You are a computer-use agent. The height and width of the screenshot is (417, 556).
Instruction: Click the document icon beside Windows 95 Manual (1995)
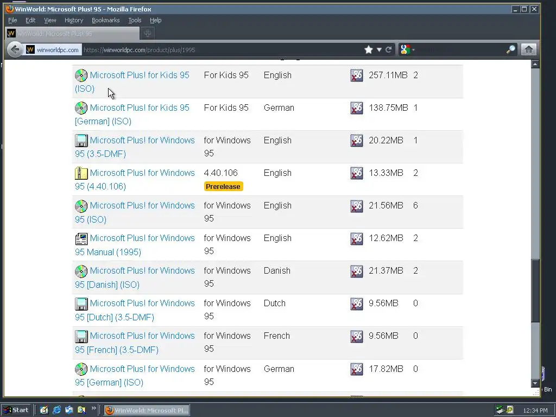tap(81, 238)
